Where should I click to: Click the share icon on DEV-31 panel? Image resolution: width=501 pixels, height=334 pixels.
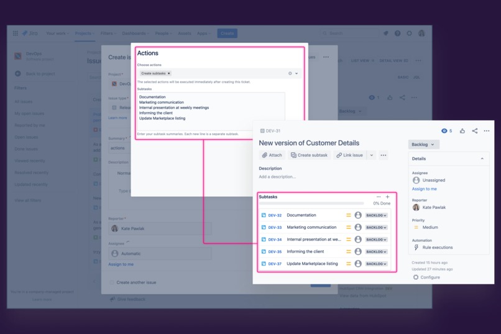(x=475, y=131)
